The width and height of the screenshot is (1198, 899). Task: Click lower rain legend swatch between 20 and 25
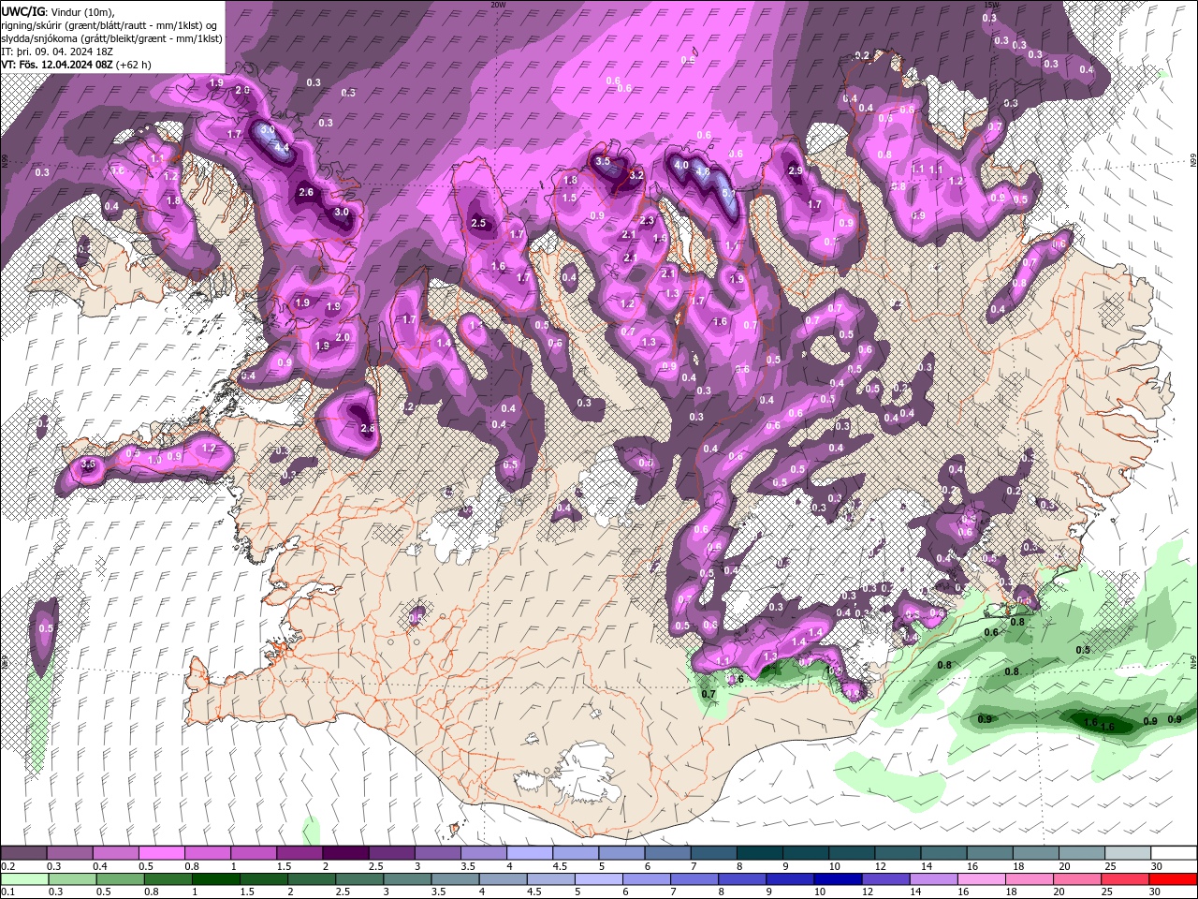pyautogui.click(x=1075, y=879)
